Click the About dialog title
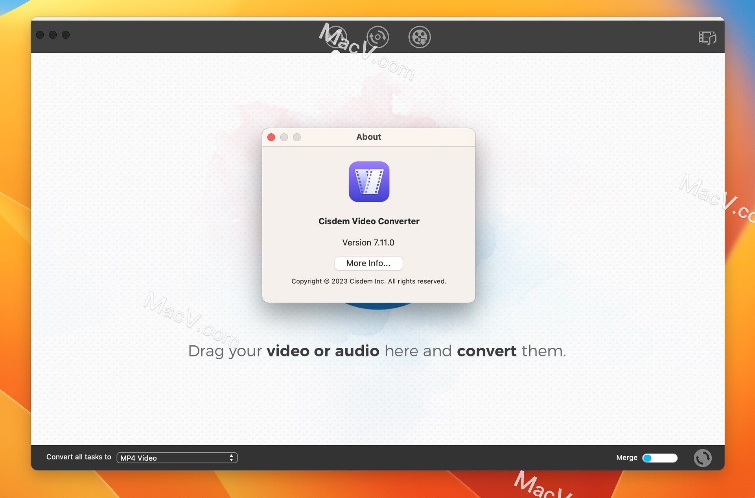This screenshot has width=755, height=498. point(369,137)
